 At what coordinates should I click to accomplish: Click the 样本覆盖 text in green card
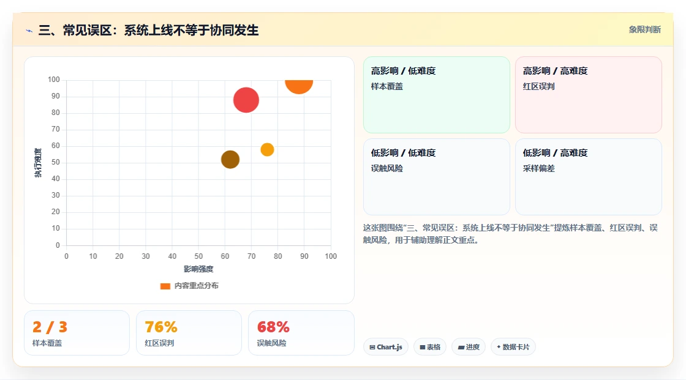[387, 86]
